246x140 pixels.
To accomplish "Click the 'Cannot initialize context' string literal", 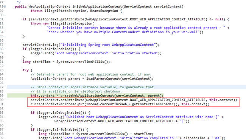I will pos(136,28).
